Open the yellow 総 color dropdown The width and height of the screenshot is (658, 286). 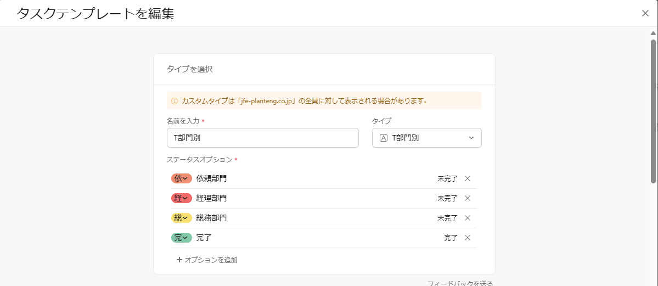click(181, 218)
